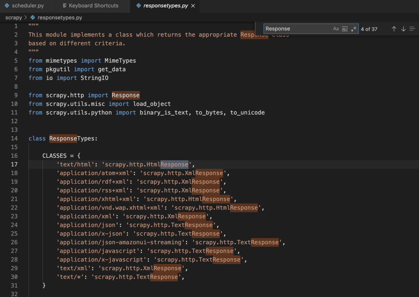Close the responsetypes.py tab

point(193,5)
